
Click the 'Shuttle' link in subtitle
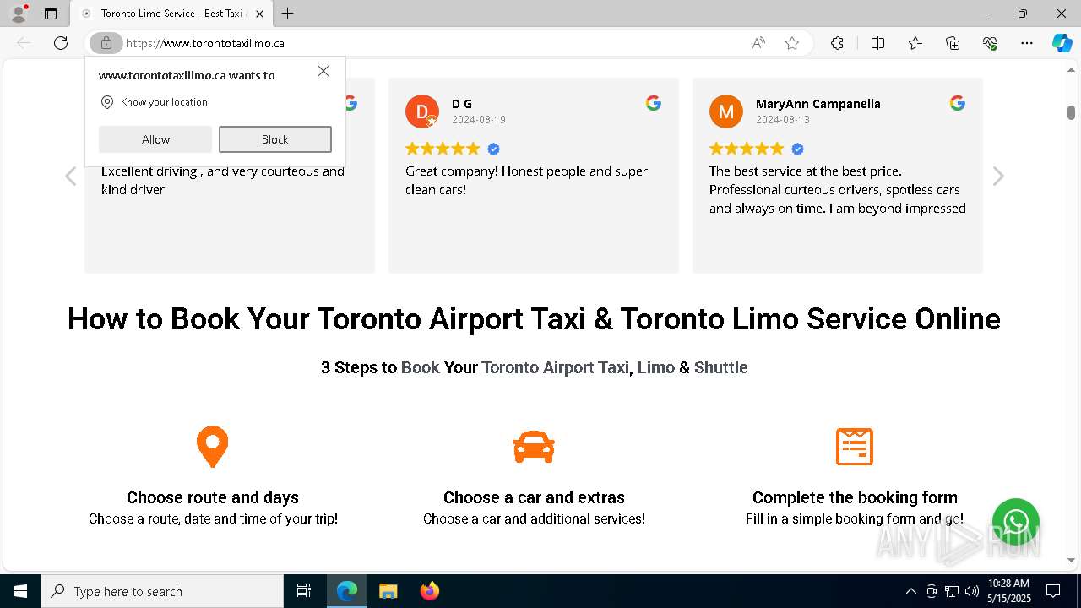[721, 367]
